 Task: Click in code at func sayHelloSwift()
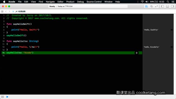click(x=19, y=24)
